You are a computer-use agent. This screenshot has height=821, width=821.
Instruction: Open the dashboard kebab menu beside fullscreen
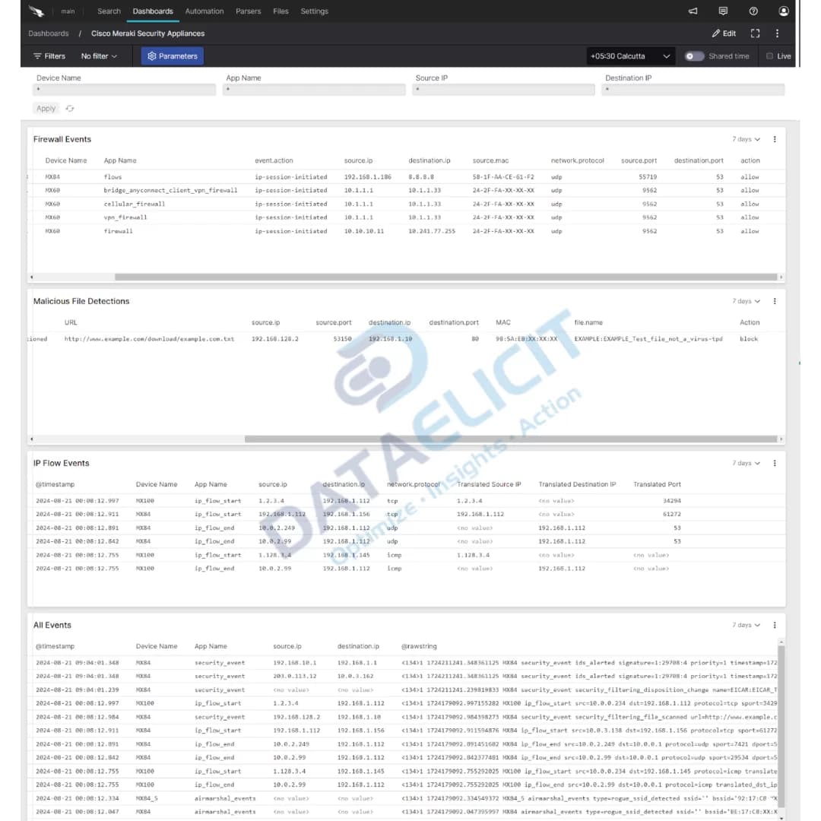tap(775, 33)
